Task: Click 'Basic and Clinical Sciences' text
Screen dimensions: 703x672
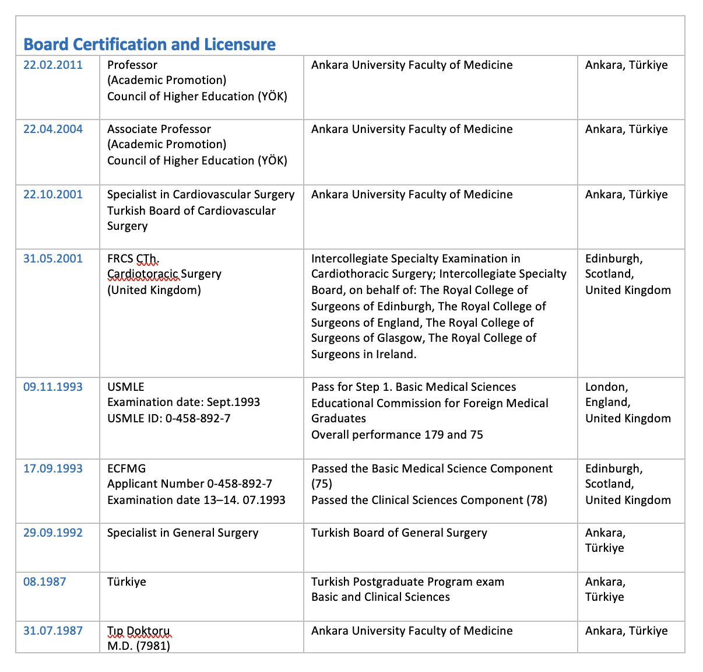Action: coord(381,597)
